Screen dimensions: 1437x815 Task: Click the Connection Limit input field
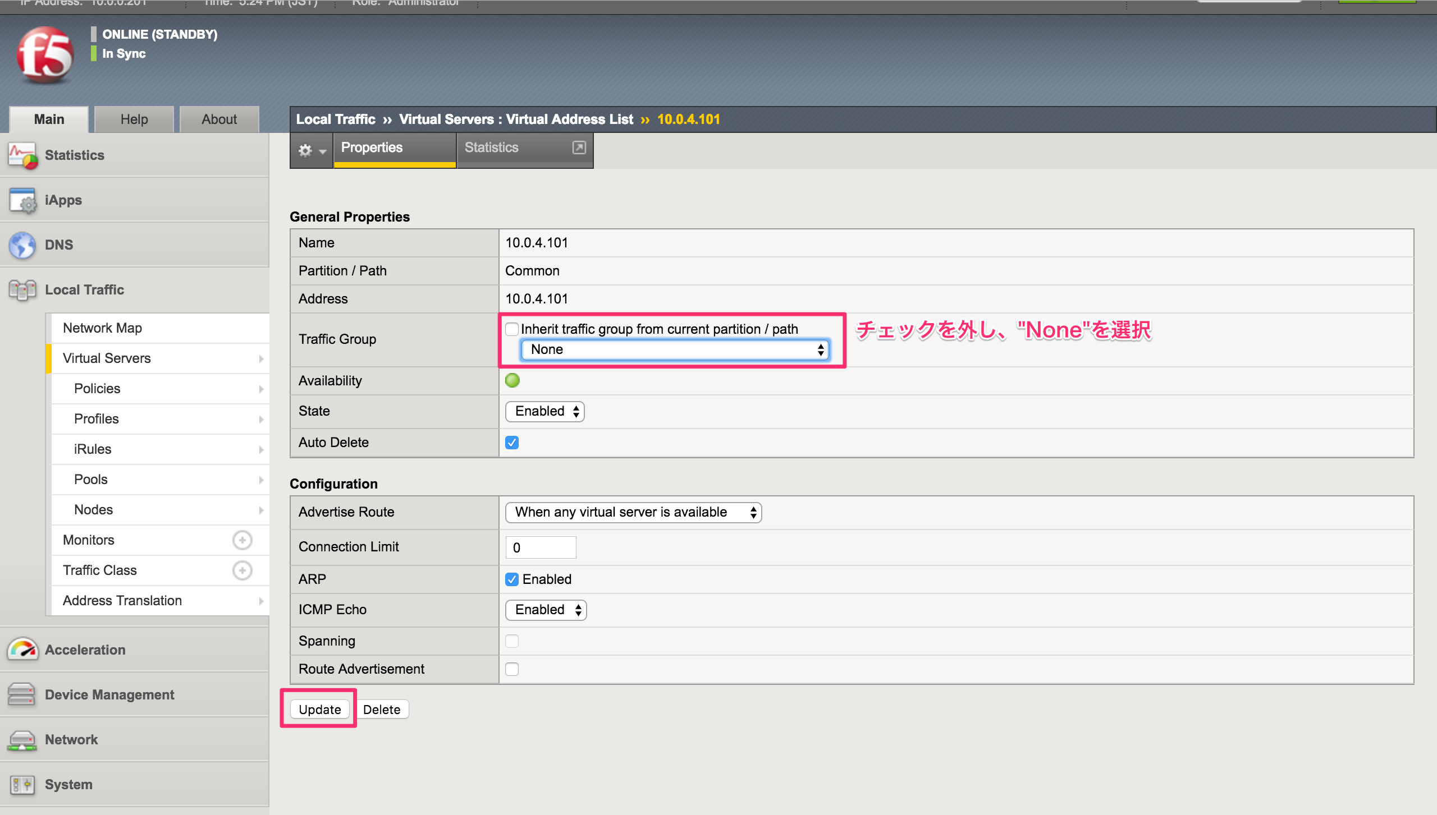[540, 547]
